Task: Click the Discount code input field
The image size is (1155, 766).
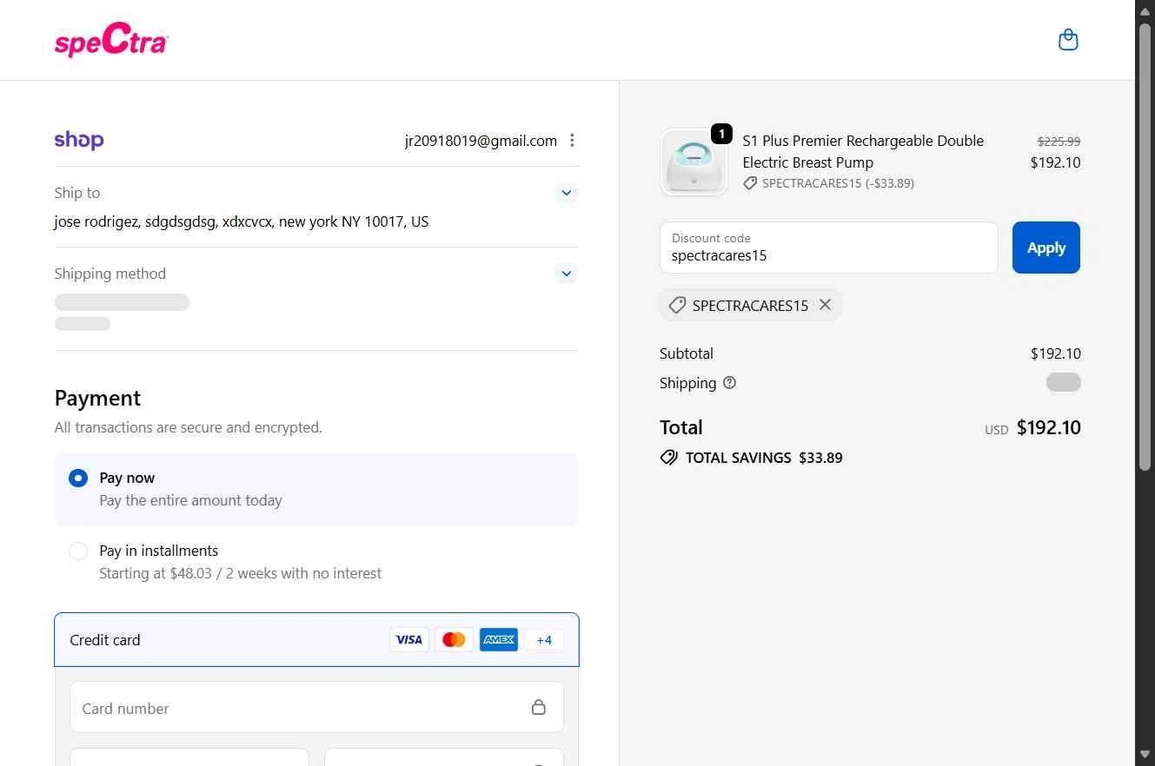Action: pyautogui.click(x=829, y=248)
